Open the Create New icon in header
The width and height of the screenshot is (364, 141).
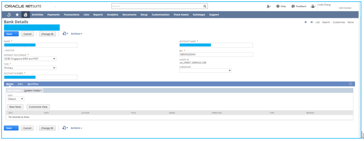point(269,6)
